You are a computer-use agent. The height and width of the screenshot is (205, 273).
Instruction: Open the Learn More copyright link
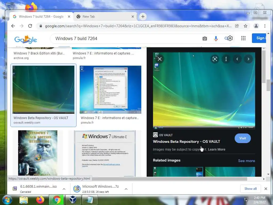[216, 149]
